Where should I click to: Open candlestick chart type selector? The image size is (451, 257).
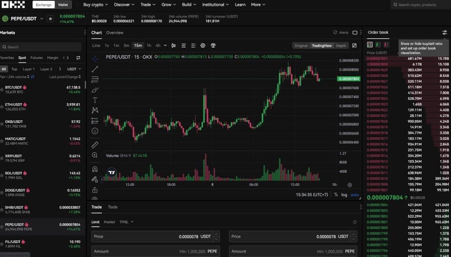tap(174, 46)
